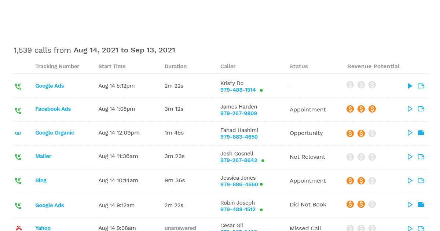
Task: Click the third dollar icon for Jessica Jones
Action: click(x=372, y=181)
